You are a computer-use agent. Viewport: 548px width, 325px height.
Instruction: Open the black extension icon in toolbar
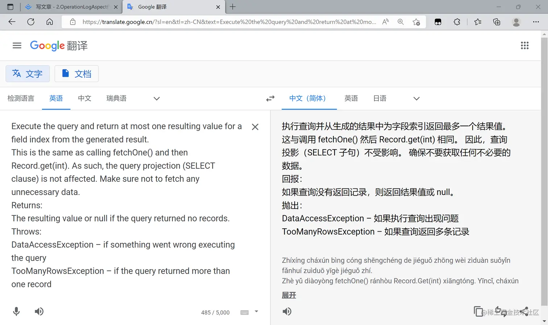(438, 22)
